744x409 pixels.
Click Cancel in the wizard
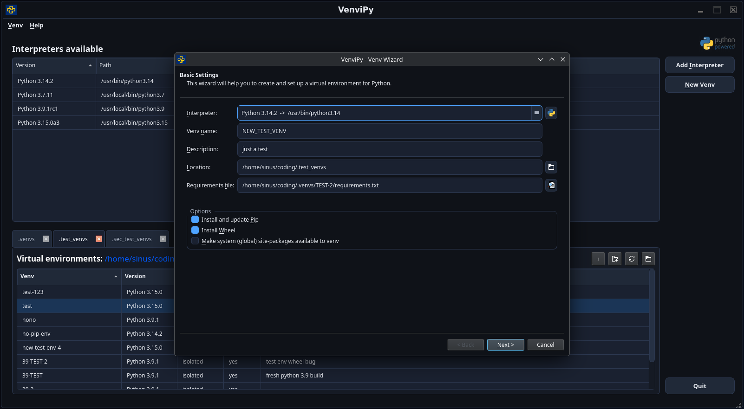546,345
